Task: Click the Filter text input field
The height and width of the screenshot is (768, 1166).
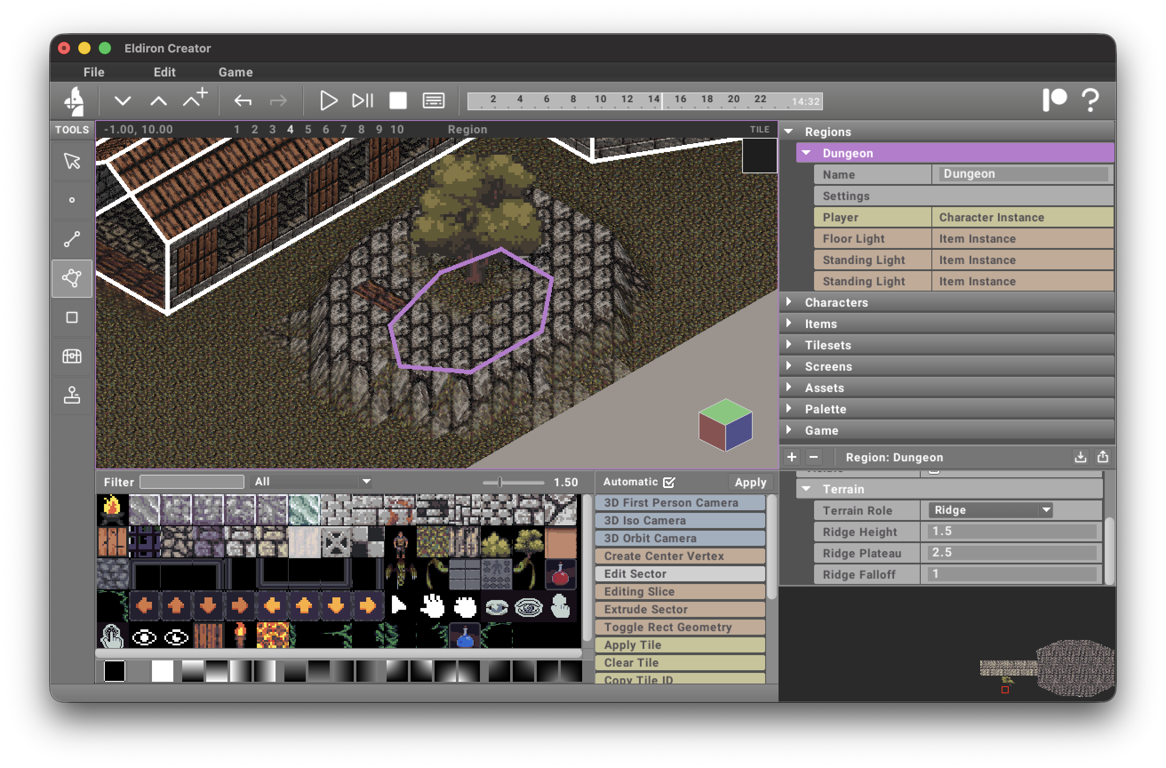Action: (192, 482)
